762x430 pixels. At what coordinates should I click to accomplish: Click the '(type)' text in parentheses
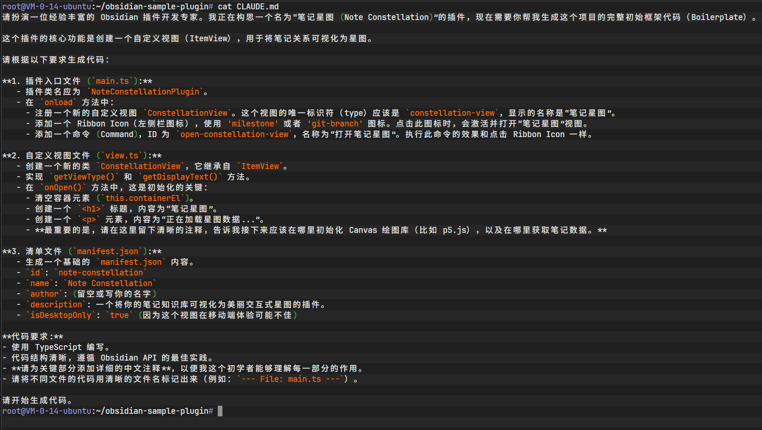353,113
